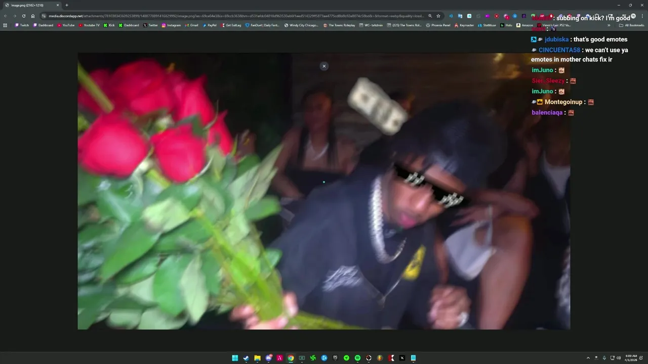Show hidden system tray icons

[x=588, y=358]
